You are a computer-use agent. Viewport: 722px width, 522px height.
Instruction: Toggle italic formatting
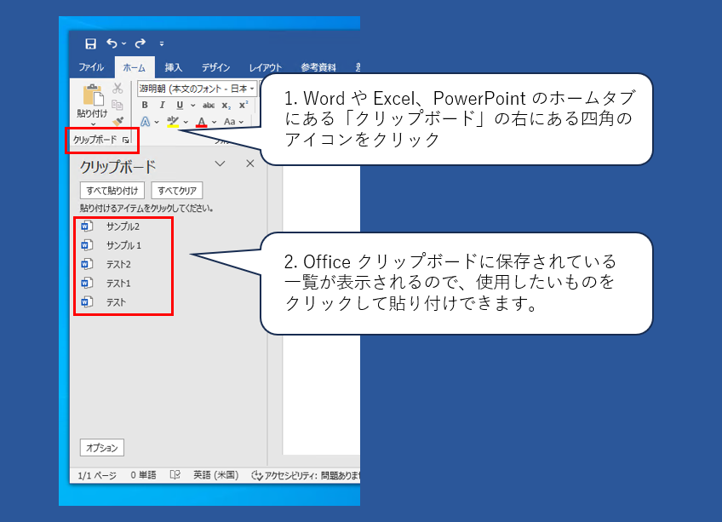[162, 106]
